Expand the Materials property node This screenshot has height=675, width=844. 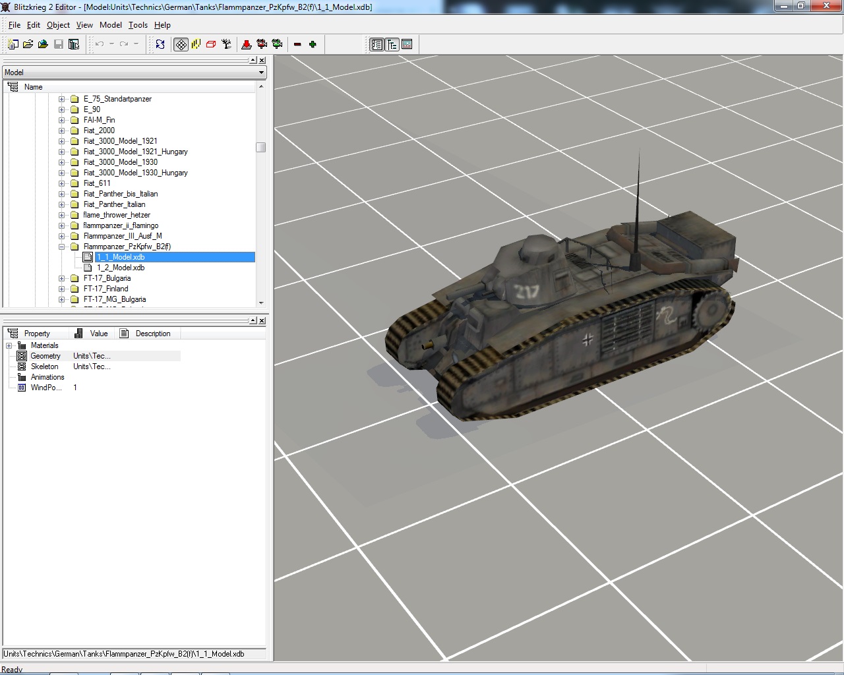(9, 345)
